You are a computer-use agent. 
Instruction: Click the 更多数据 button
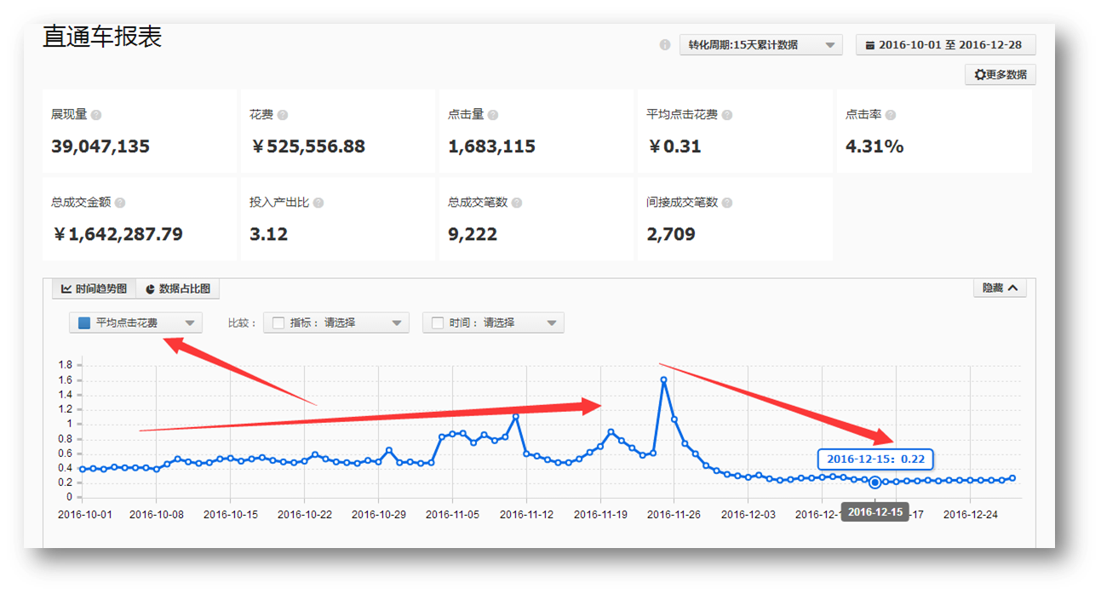[1001, 75]
